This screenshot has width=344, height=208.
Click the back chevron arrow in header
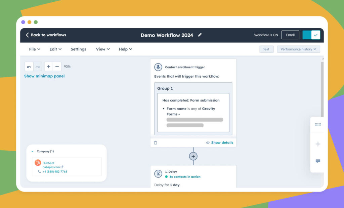pos(27,35)
